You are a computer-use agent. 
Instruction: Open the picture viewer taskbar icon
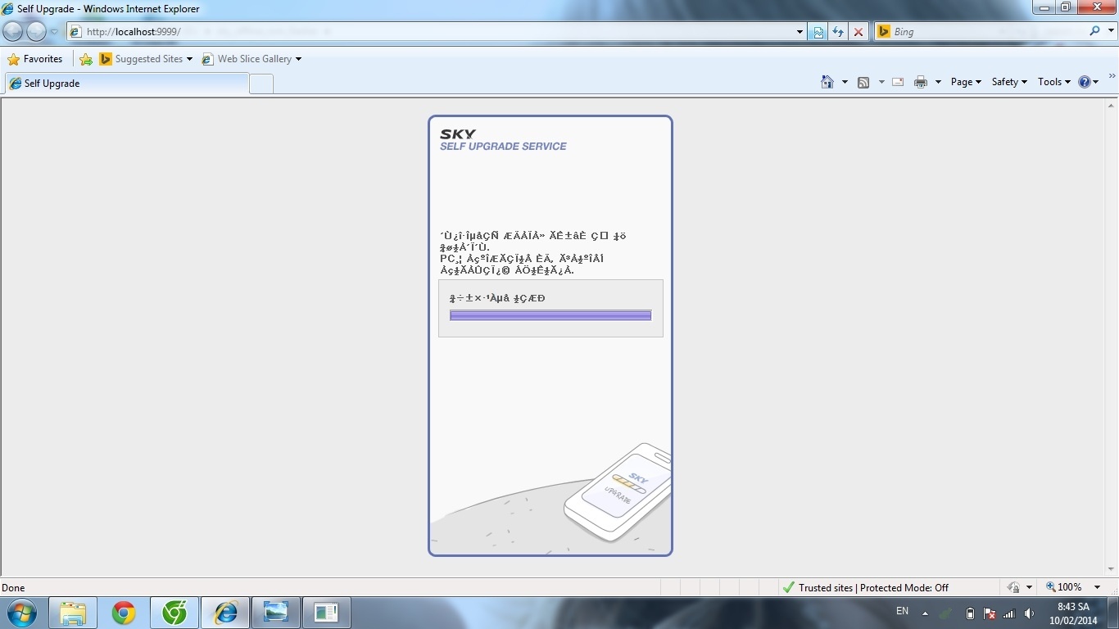coord(276,613)
